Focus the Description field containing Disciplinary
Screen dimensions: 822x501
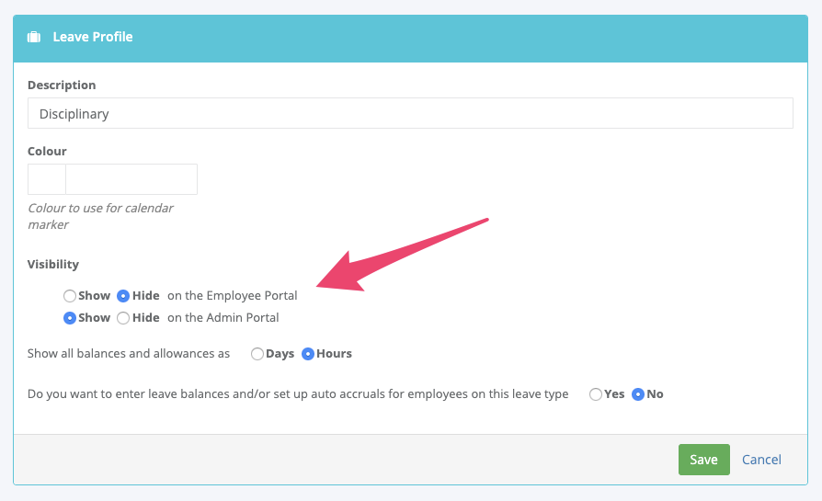(410, 113)
